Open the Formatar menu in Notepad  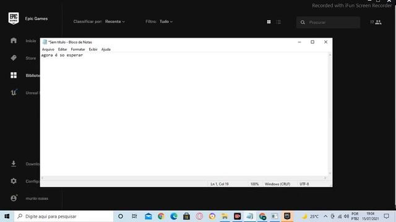coord(78,49)
